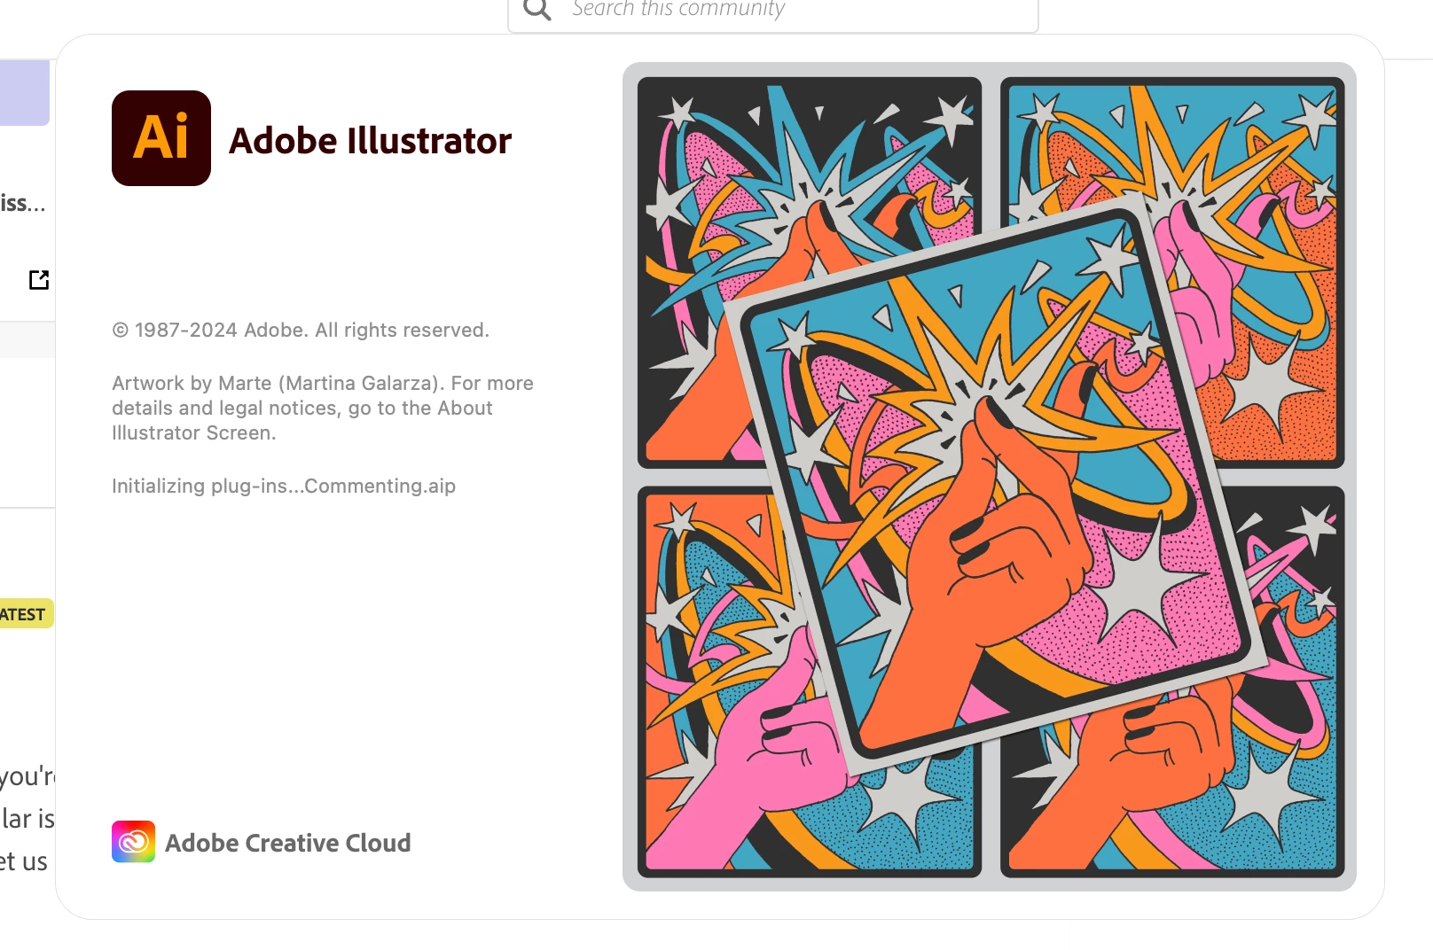Select the Adobe Illustrator title text
This screenshot has width=1433, height=950.
click(x=370, y=141)
